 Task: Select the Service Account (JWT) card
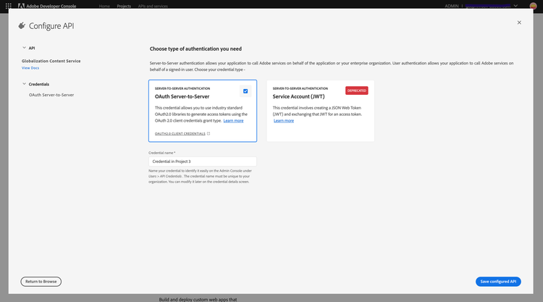[x=320, y=111]
